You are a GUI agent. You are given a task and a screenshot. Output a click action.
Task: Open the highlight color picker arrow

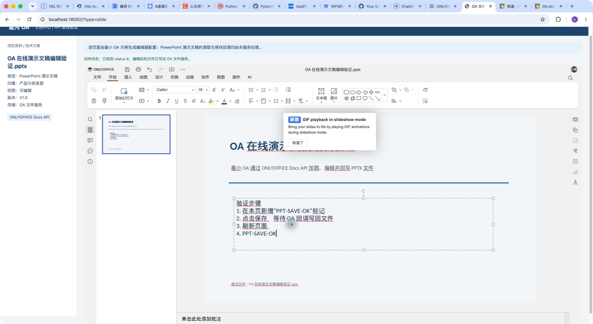(x=217, y=101)
